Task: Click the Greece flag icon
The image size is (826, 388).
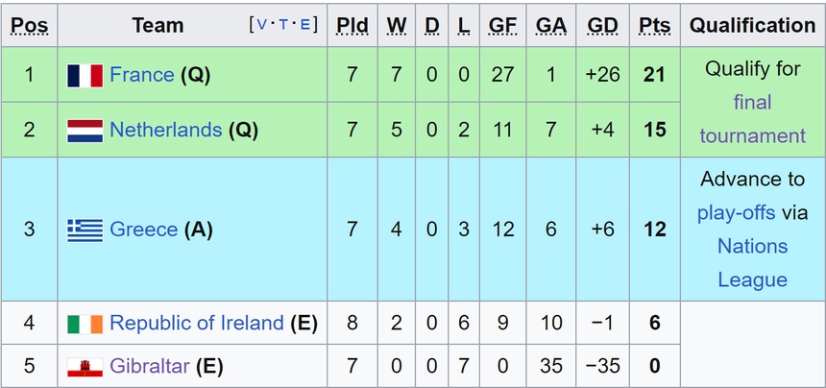Action: (85, 230)
